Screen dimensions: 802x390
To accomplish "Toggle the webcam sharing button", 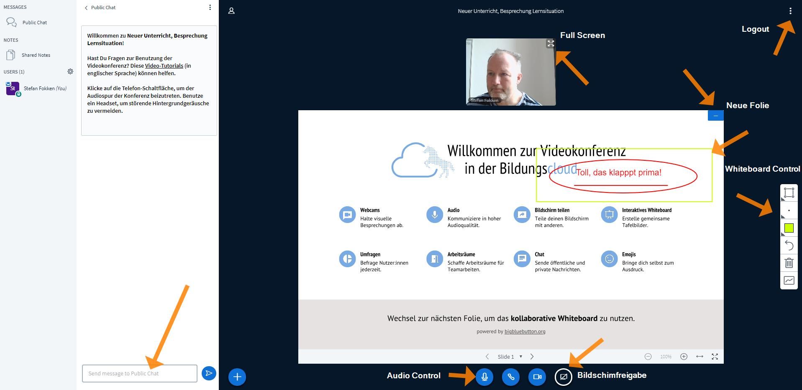I will 537,377.
